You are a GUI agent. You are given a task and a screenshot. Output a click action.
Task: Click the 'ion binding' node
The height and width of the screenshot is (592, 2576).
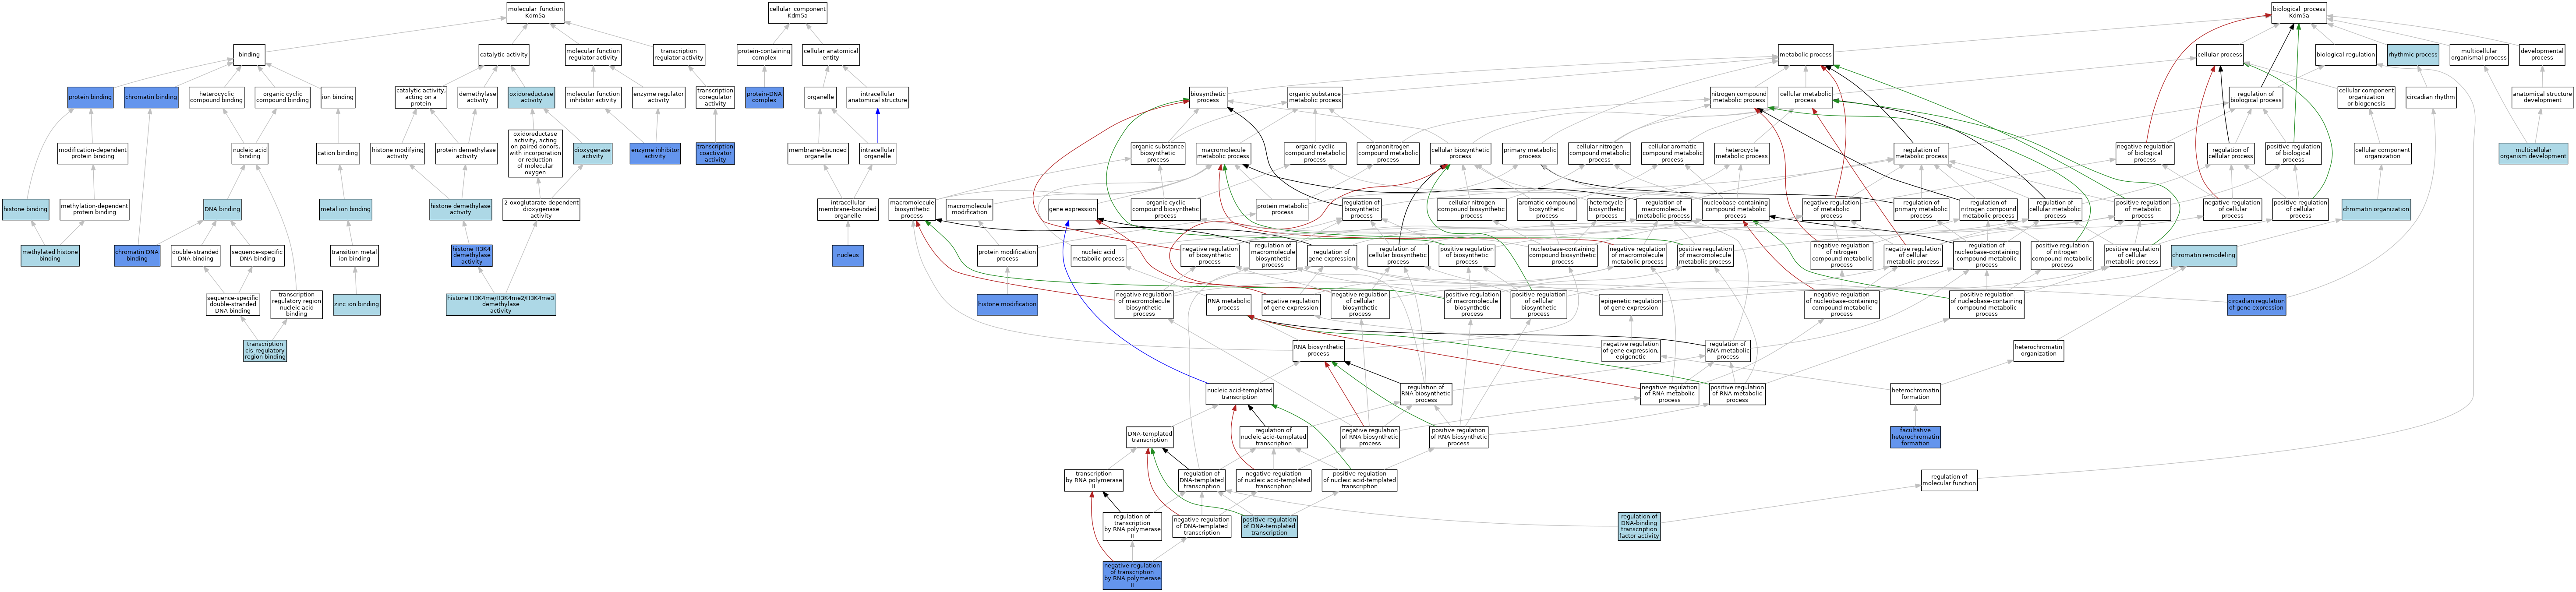click(x=338, y=97)
